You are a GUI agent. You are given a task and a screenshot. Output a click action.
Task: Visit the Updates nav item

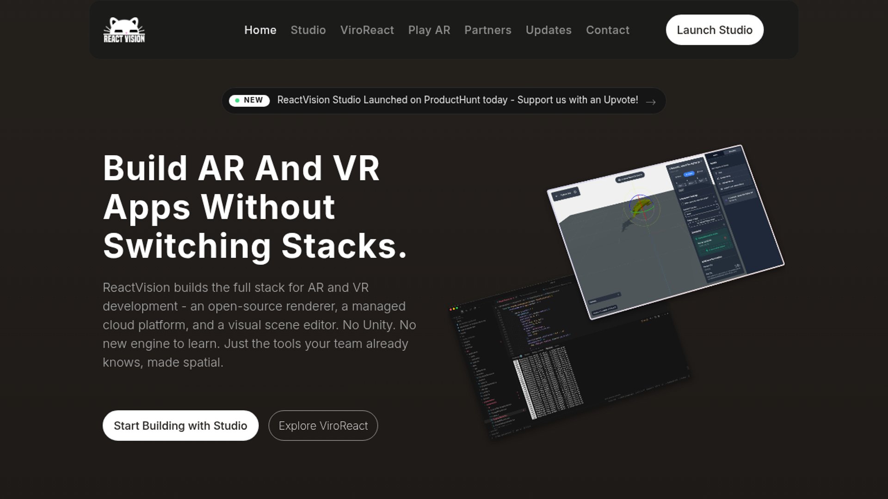pos(549,30)
